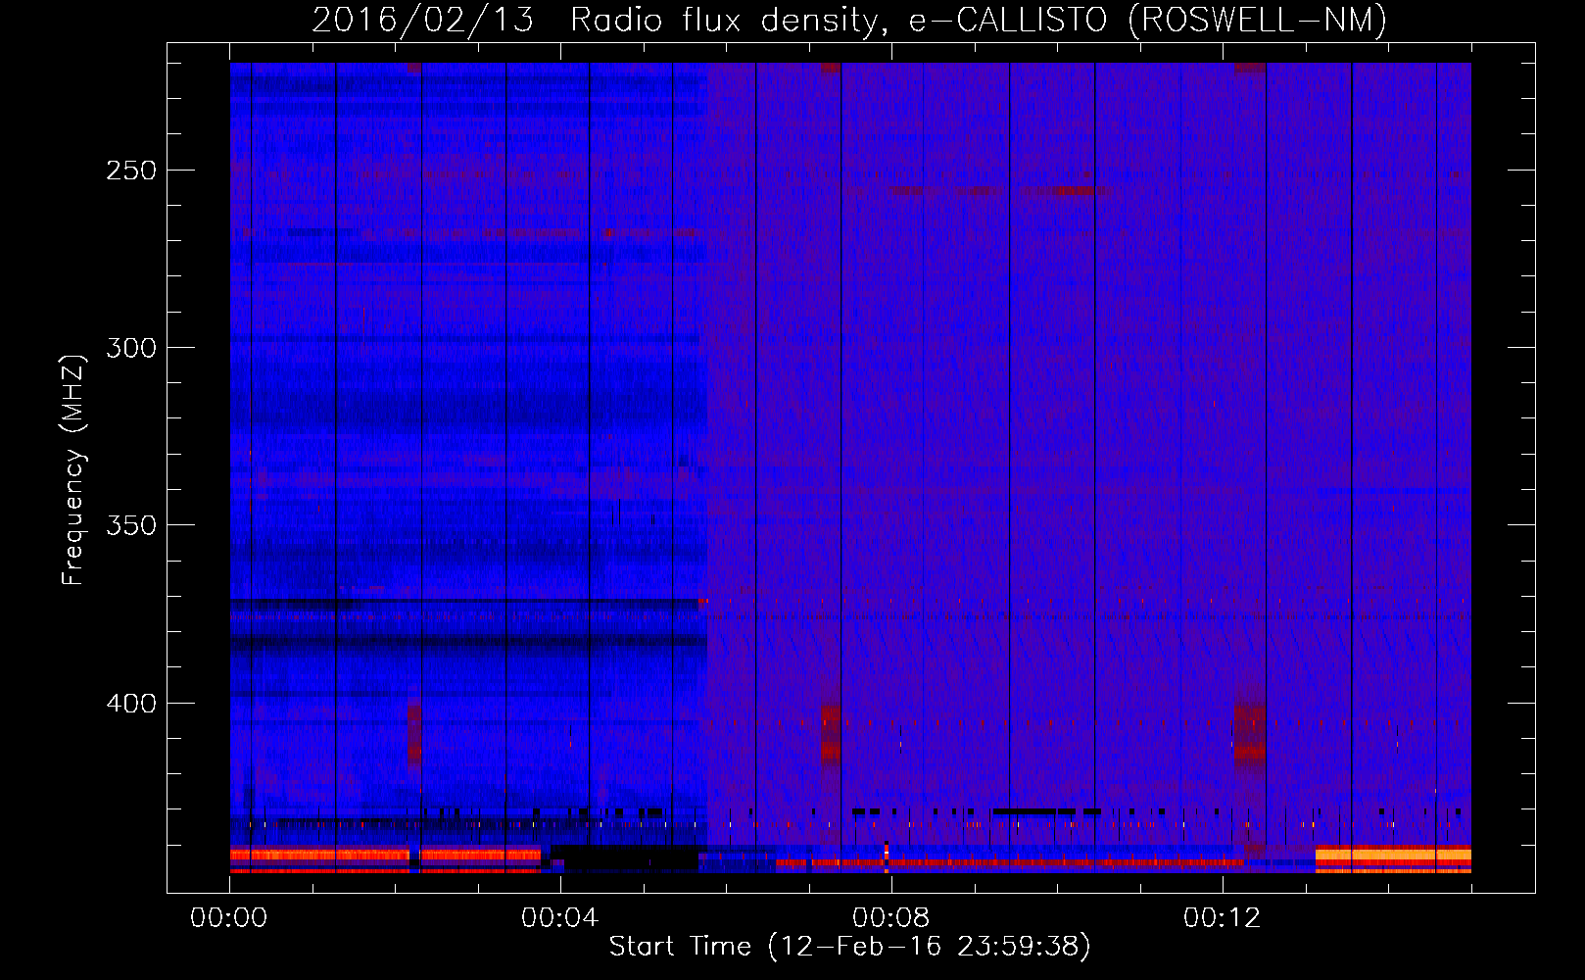This screenshot has height=980, width=1585.
Task: Click the '400' frequency tick label
Action: [x=131, y=704]
